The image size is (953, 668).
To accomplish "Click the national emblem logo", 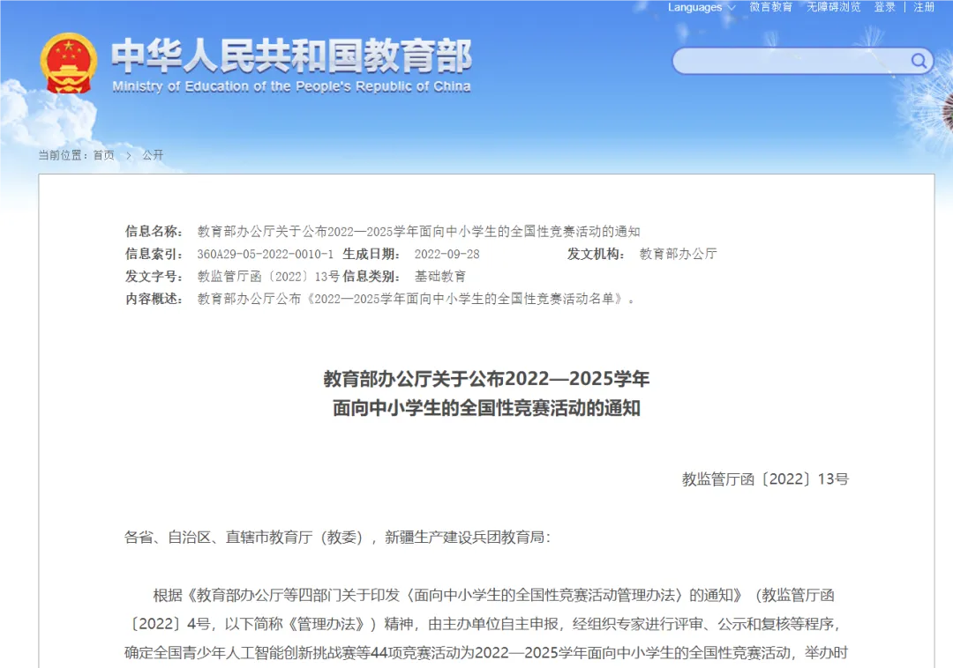I will [69, 63].
